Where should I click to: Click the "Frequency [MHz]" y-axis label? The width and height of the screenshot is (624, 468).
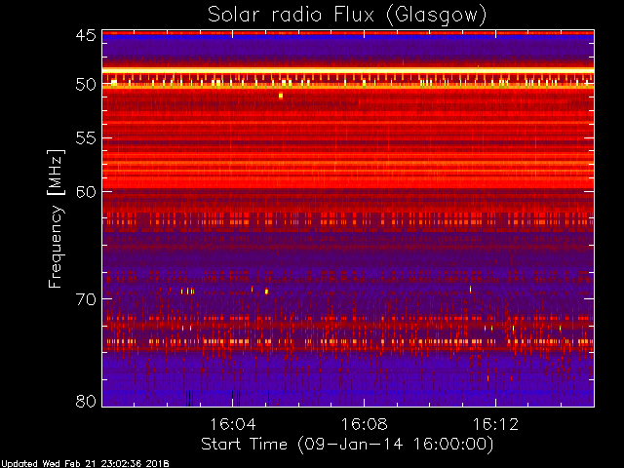coord(56,218)
